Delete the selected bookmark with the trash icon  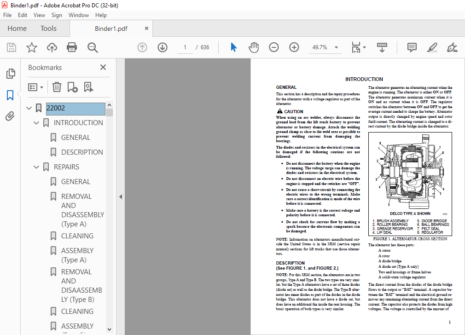click(x=57, y=87)
